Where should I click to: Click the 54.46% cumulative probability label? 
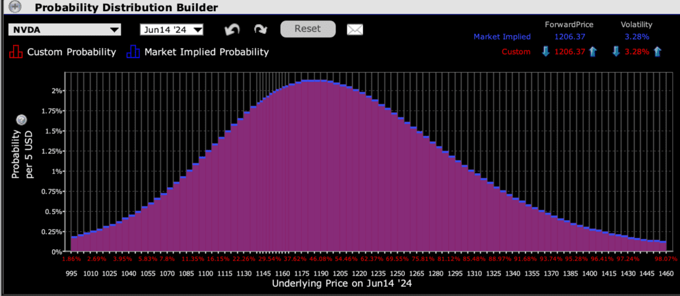346,259
